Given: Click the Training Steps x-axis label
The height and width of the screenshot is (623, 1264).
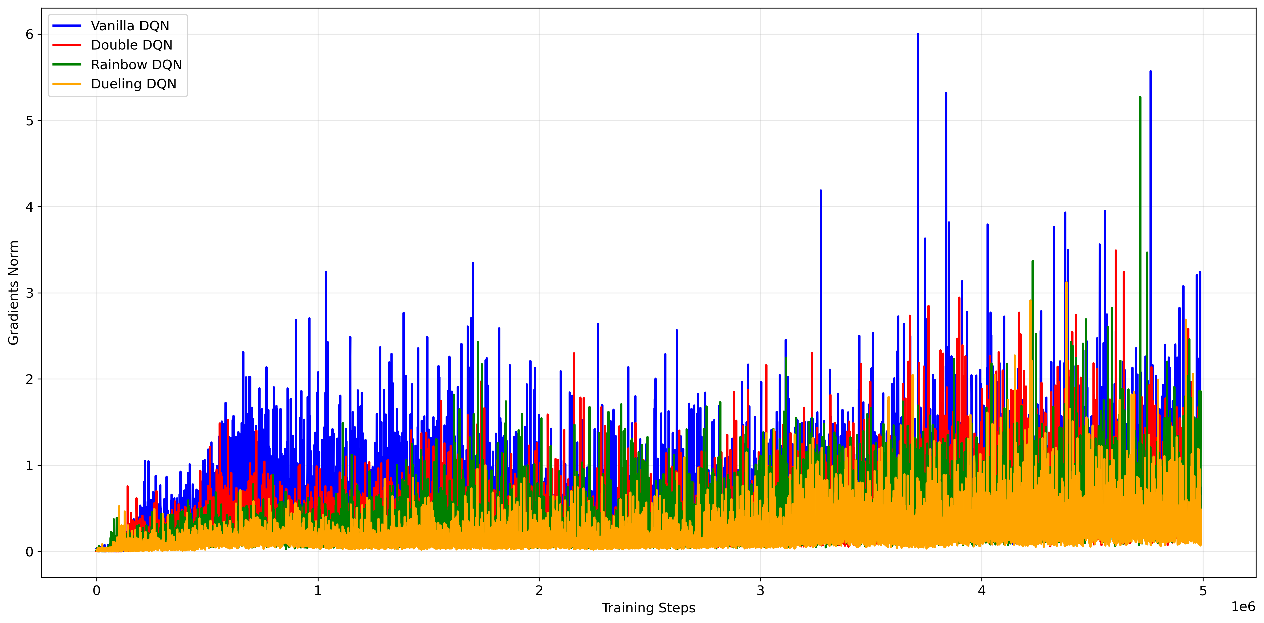Looking at the screenshot, I should click(648, 608).
